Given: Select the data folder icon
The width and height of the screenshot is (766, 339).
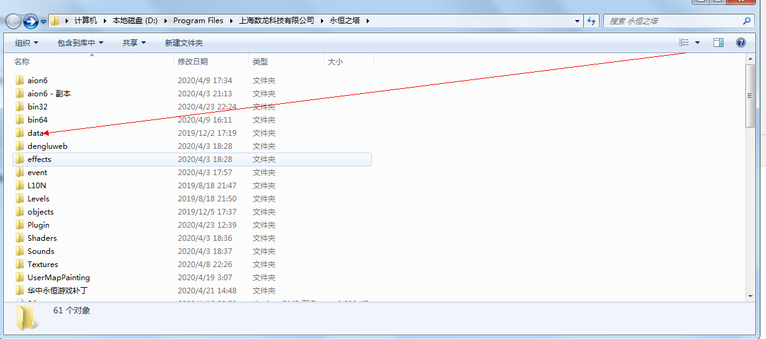Looking at the screenshot, I should coord(20,133).
